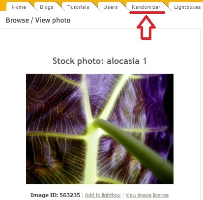Click the Browse / View photo heading
203x200 pixels.
tap(38, 20)
